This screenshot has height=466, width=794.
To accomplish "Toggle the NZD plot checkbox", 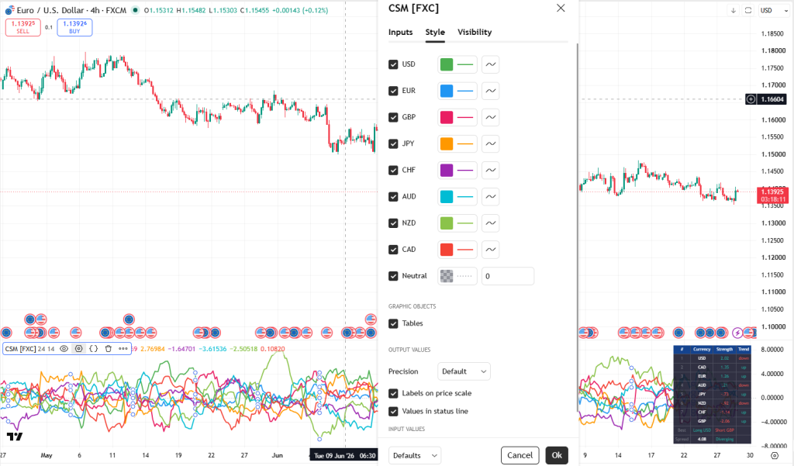I will pos(393,223).
